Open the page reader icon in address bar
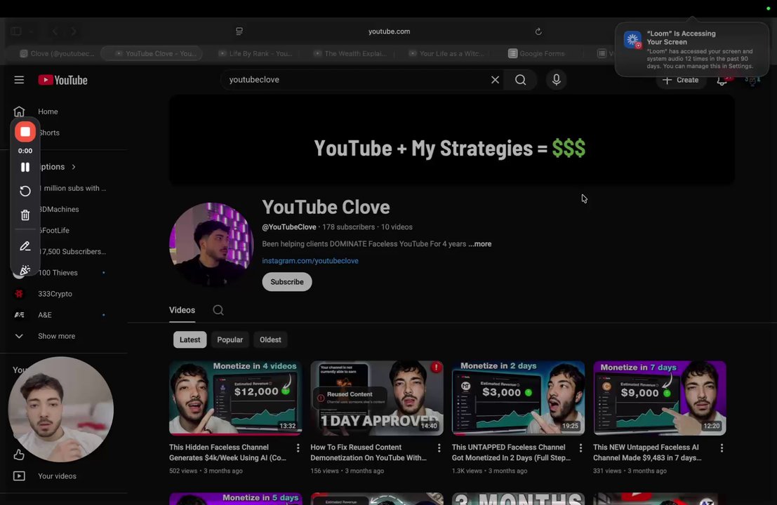 point(239,31)
